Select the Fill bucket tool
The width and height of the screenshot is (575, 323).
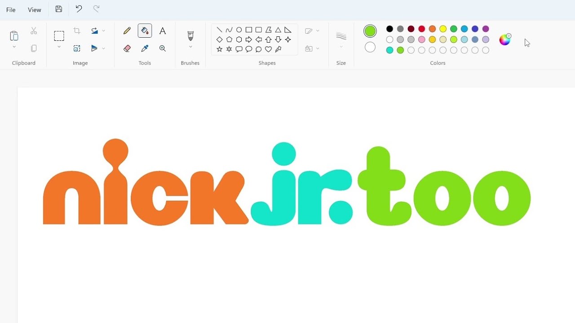click(x=145, y=31)
